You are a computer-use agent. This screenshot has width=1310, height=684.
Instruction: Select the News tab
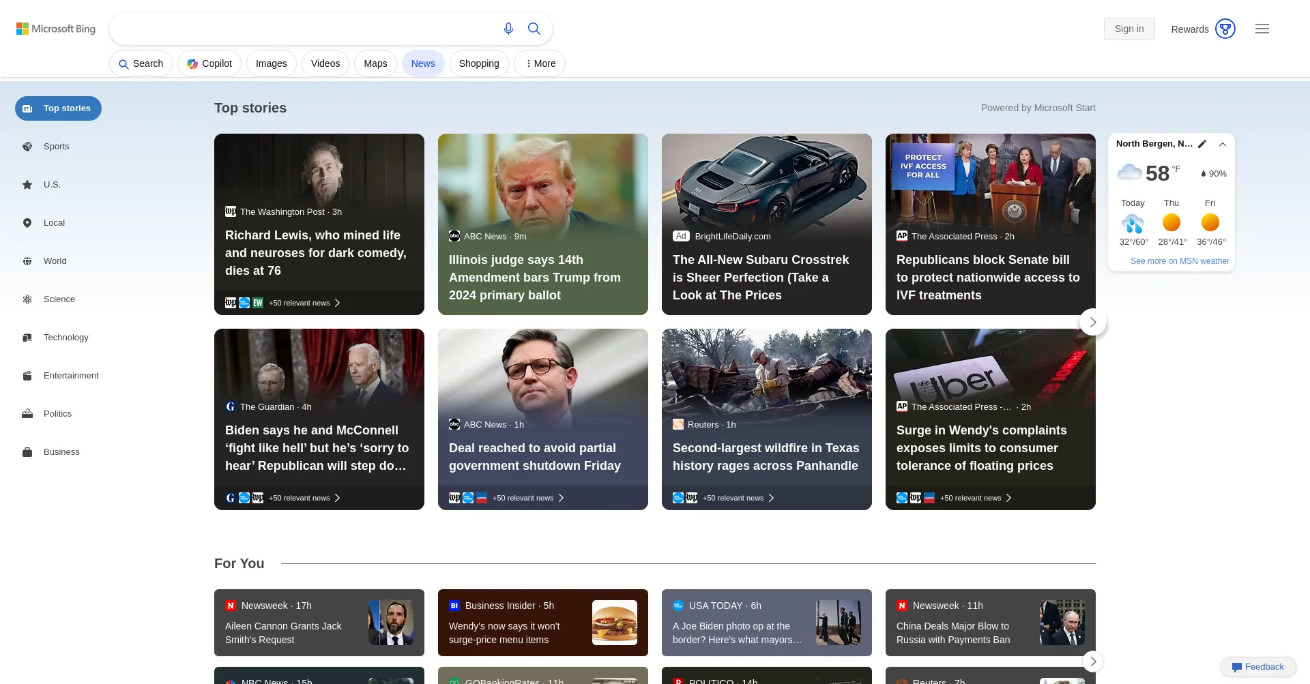tap(423, 63)
